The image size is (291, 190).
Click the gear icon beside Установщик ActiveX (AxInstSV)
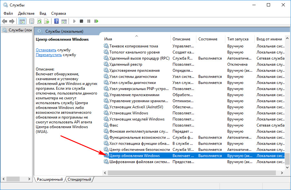[x=106, y=107]
